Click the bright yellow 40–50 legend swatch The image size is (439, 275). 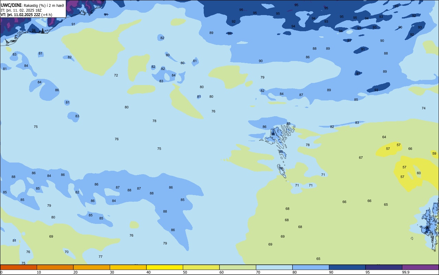[x=165, y=267]
